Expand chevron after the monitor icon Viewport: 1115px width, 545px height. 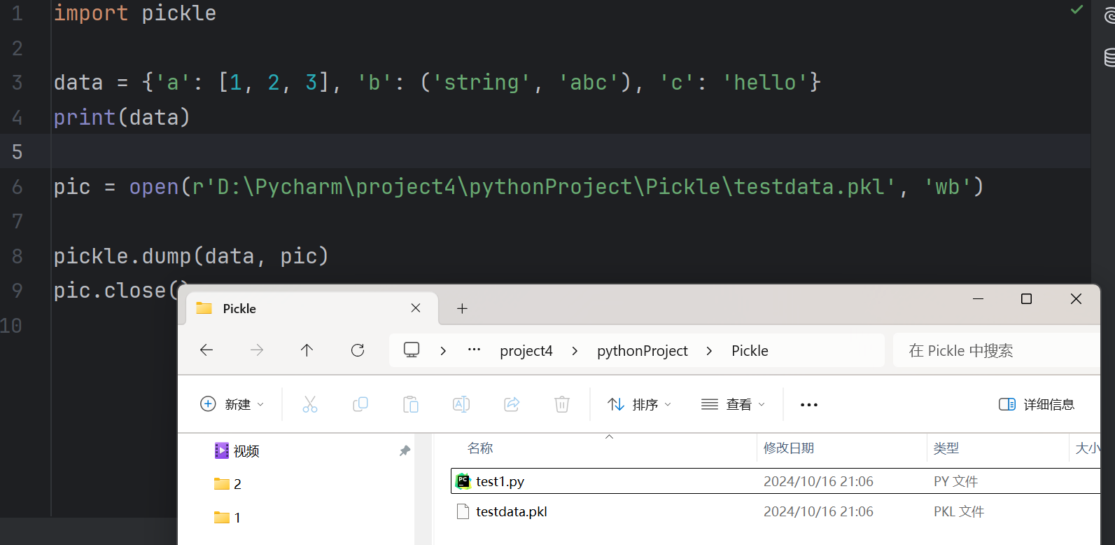(x=443, y=350)
